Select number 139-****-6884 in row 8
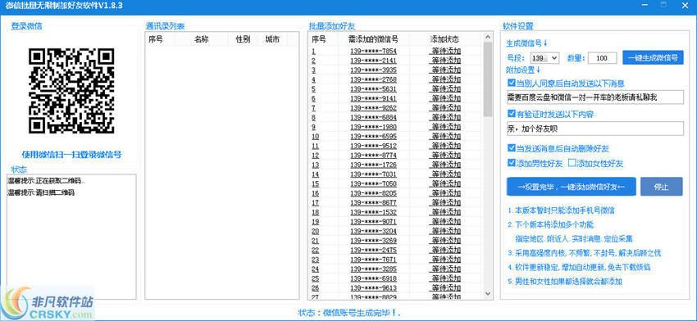697x321 pixels. pos(373,117)
